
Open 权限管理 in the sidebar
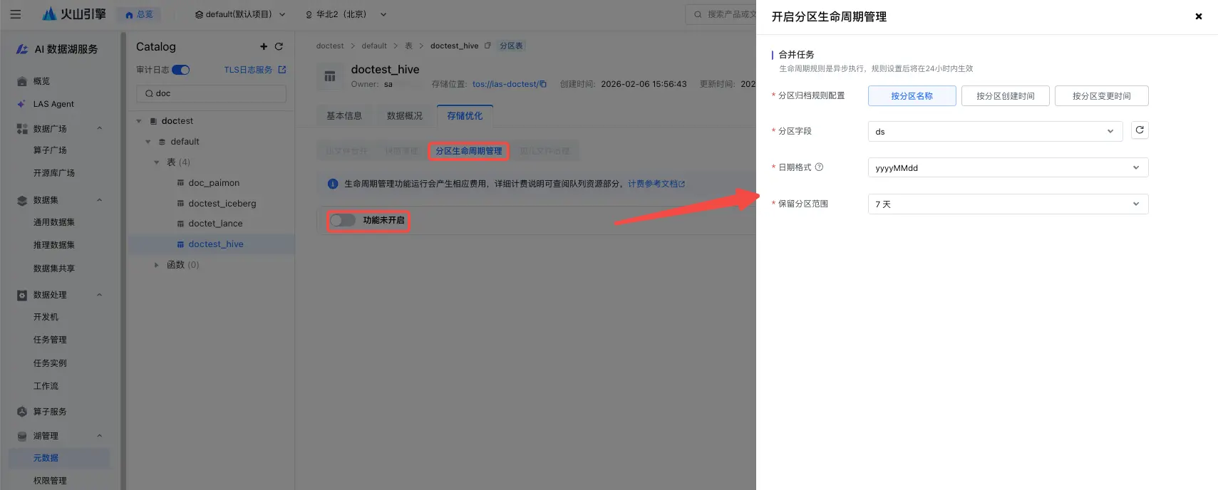click(x=50, y=481)
